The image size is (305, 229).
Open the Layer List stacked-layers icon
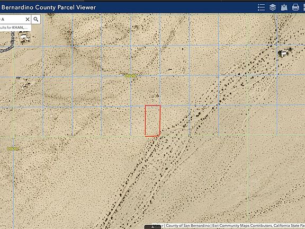point(273,7)
